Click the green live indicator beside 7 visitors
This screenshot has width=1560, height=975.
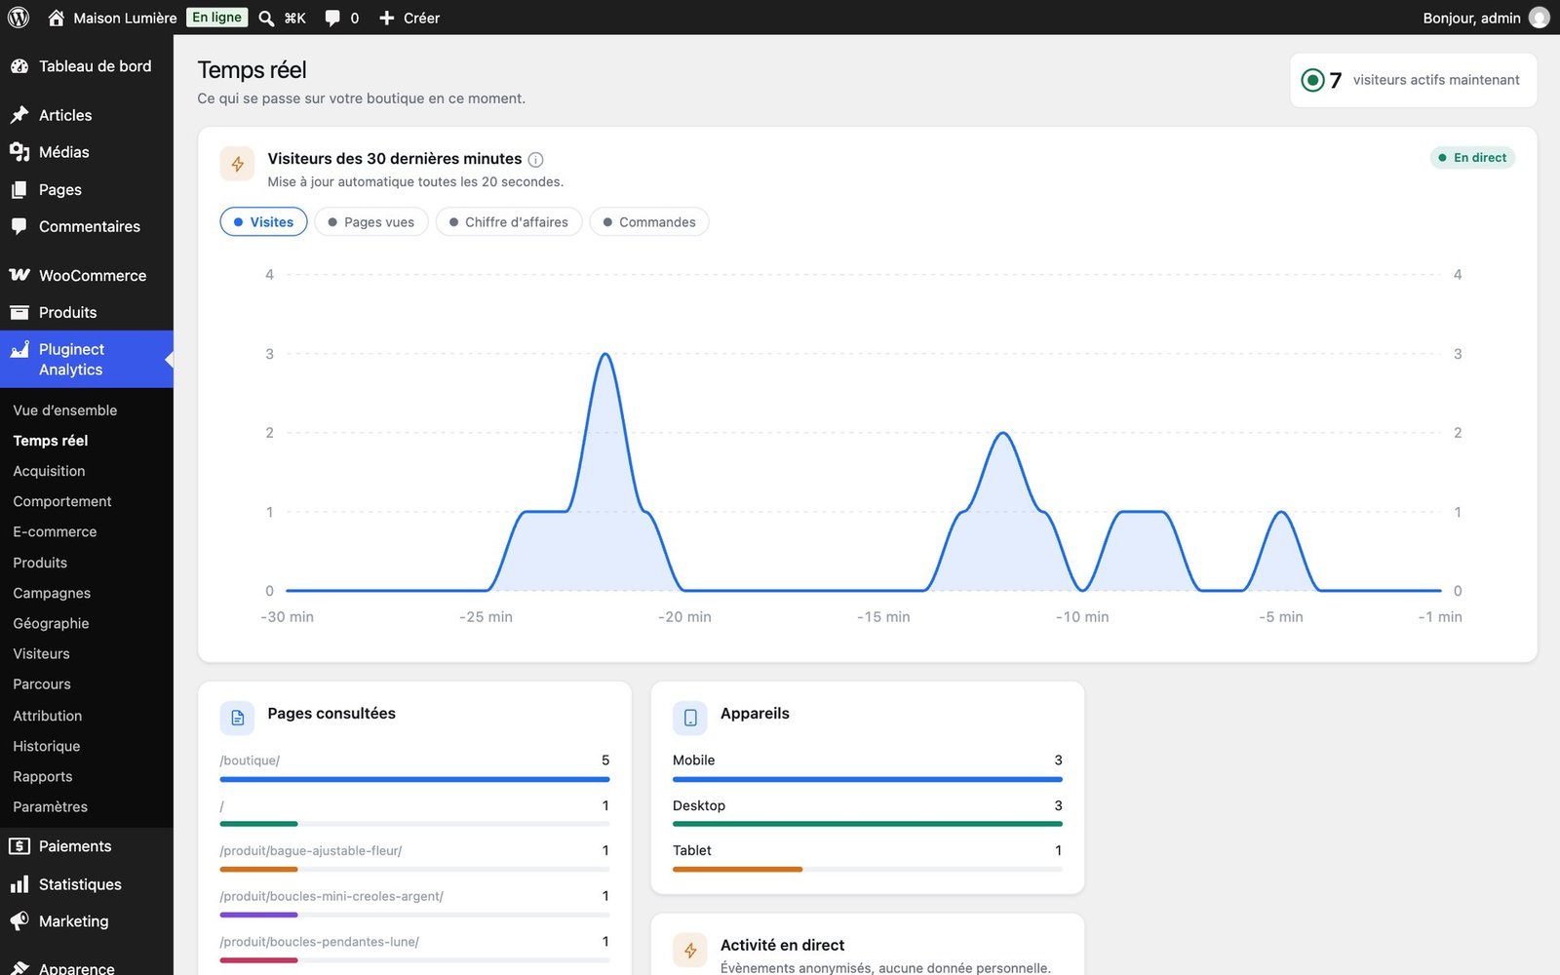pos(1312,80)
